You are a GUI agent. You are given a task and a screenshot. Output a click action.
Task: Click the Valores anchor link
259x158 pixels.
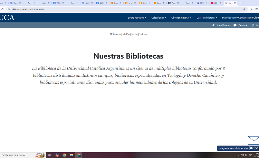(x=143, y=34)
